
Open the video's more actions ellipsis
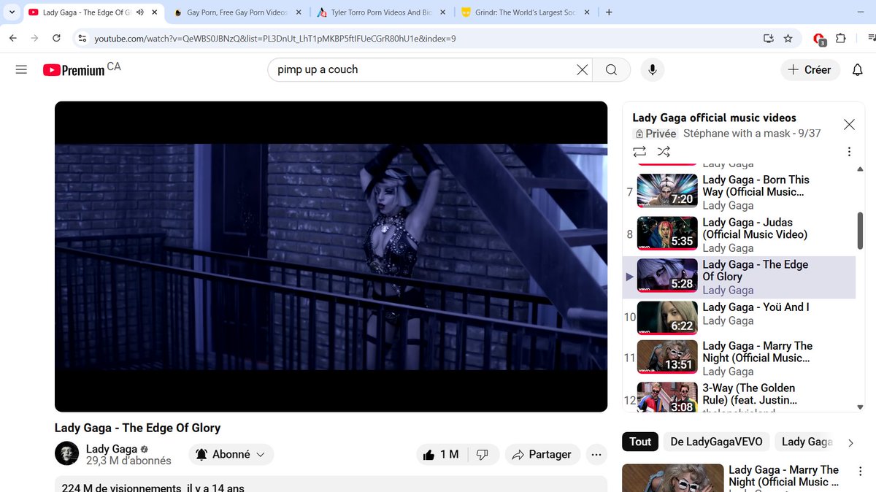pyautogui.click(x=596, y=454)
